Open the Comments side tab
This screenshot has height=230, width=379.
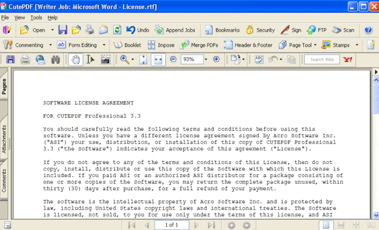(x=4, y=181)
